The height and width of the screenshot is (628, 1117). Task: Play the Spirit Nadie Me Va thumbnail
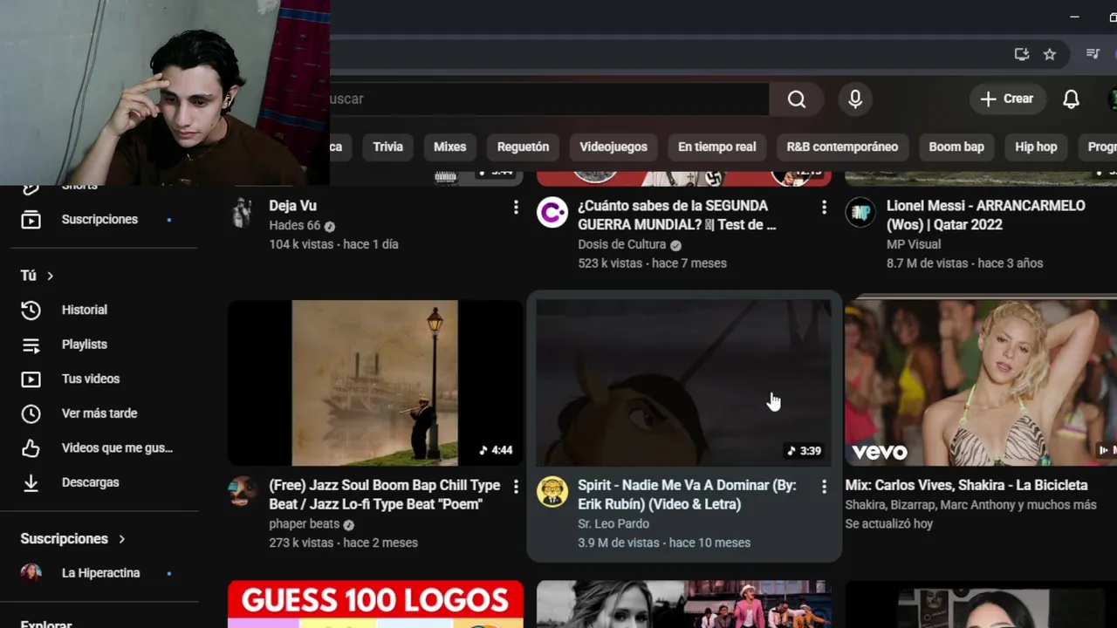coord(683,383)
